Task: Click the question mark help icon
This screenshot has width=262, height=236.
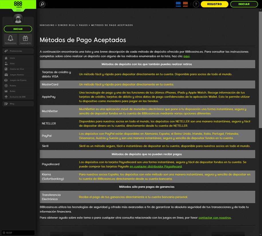Action: pyautogui.click(x=196, y=4)
